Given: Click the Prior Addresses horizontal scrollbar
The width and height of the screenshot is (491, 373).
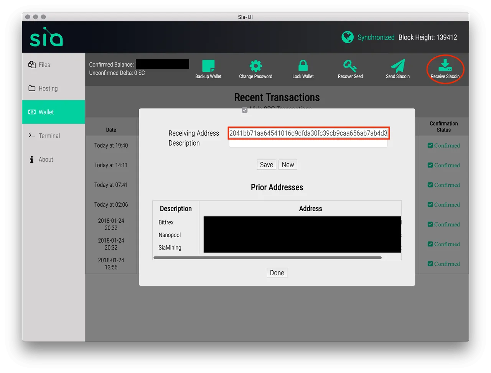Looking at the screenshot, I should click(x=267, y=258).
